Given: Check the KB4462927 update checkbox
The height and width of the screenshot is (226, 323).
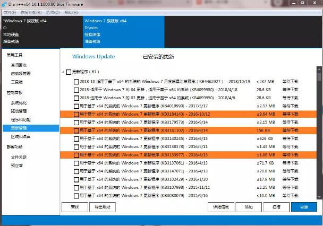Looking at the screenshot, I should point(76,82).
